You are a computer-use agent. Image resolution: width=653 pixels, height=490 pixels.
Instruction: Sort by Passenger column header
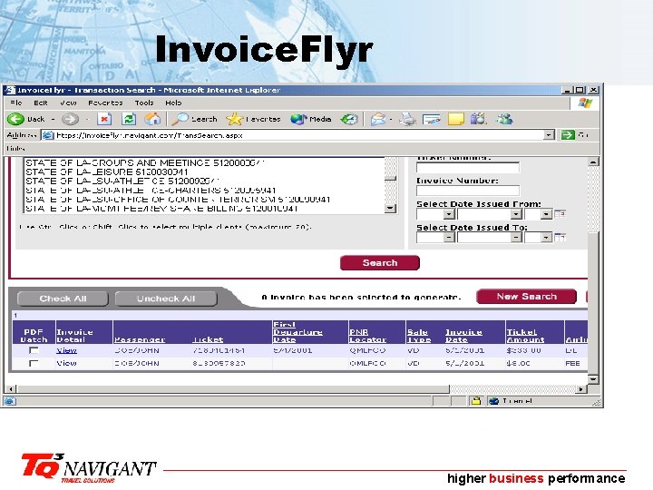[x=140, y=339]
